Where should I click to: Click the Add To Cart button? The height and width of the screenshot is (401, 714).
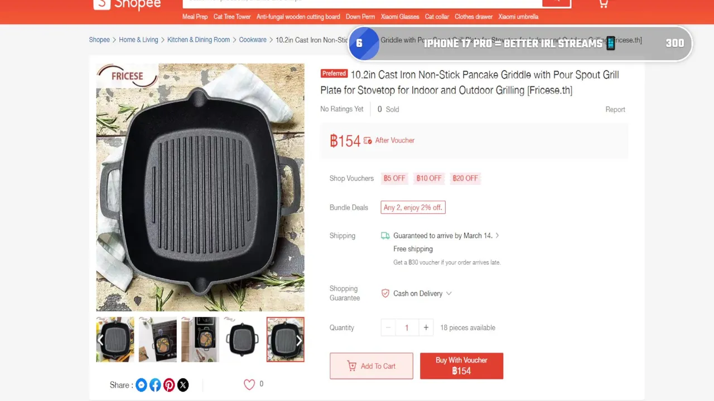click(372, 366)
